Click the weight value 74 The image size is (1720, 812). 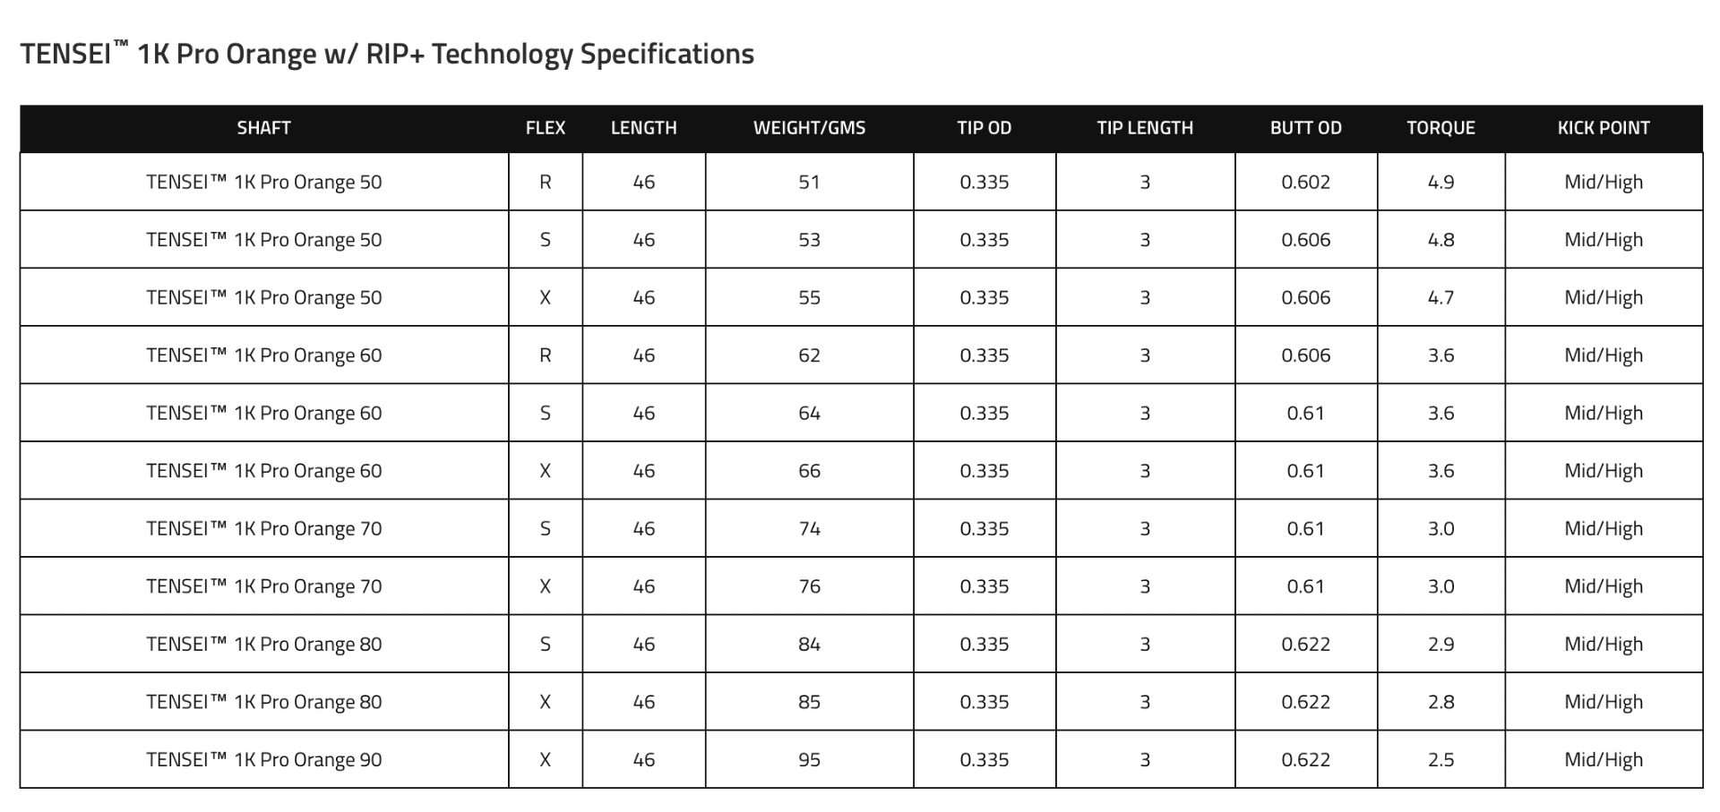tap(810, 528)
